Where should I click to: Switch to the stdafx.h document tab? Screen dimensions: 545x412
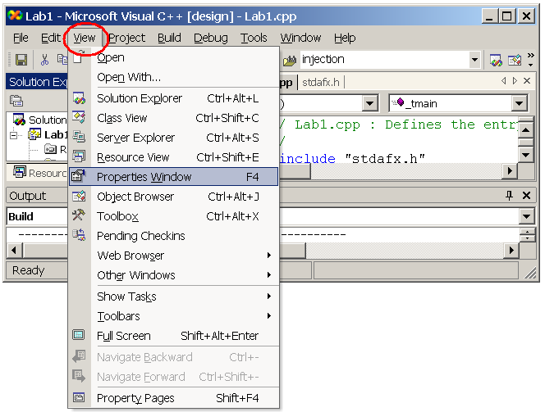click(x=320, y=82)
